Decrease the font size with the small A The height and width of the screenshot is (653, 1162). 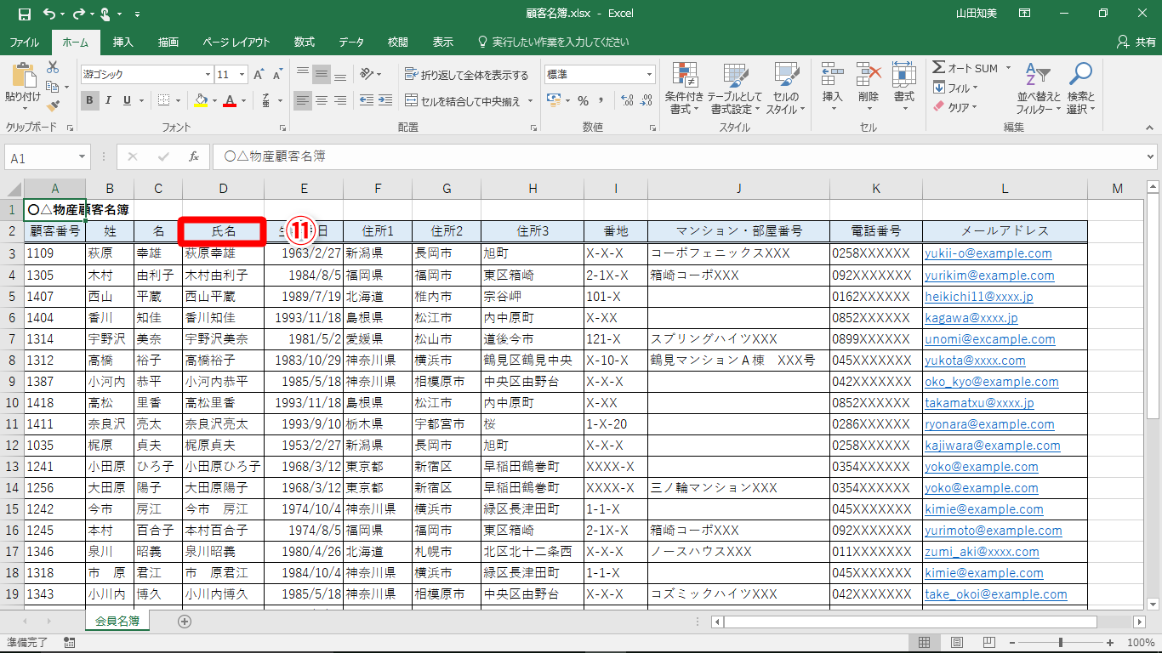pyautogui.click(x=278, y=75)
